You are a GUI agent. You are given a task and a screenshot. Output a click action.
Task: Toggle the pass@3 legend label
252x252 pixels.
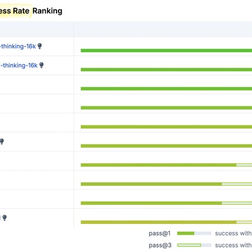pyautogui.click(x=160, y=245)
